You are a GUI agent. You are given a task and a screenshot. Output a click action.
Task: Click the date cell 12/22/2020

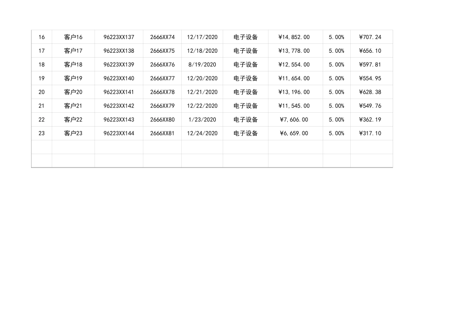[202, 106]
